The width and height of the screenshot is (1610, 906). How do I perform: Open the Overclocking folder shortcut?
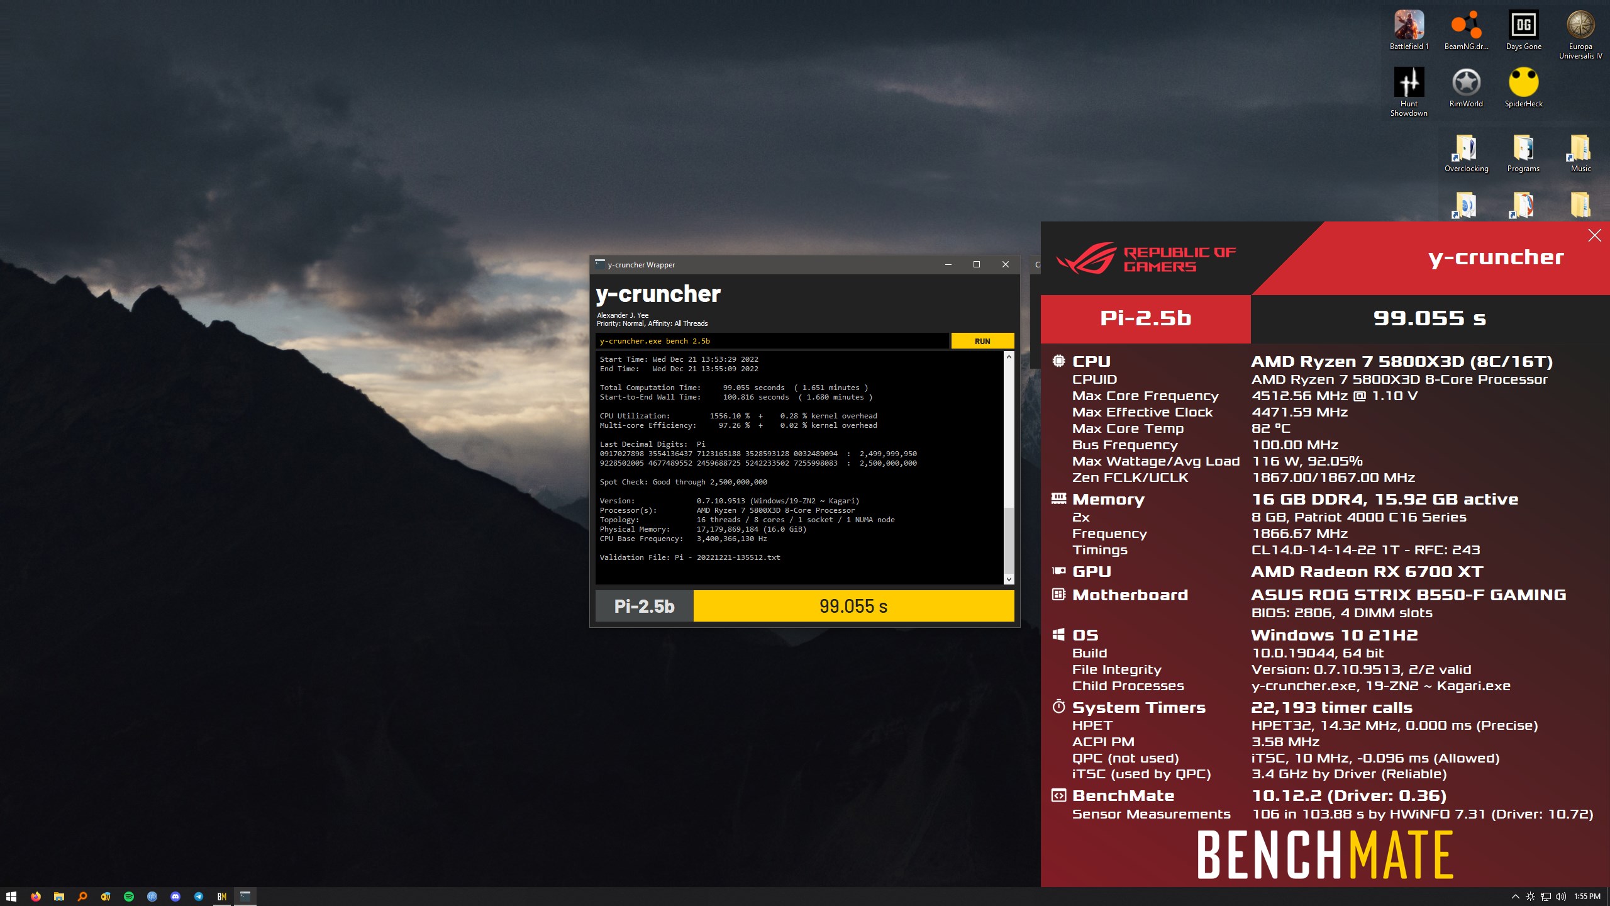point(1466,154)
